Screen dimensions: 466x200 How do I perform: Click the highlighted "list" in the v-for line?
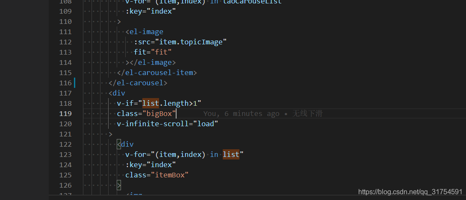point(231,154)
